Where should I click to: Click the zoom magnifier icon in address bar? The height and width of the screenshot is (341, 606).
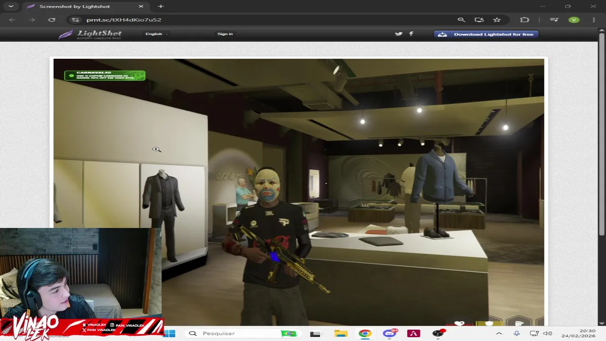click(461, 19)
